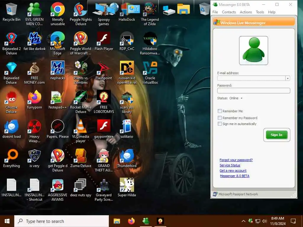303x227 pixels.
Task: Open File Explorer from the taskbar
Action: [117, 221]
